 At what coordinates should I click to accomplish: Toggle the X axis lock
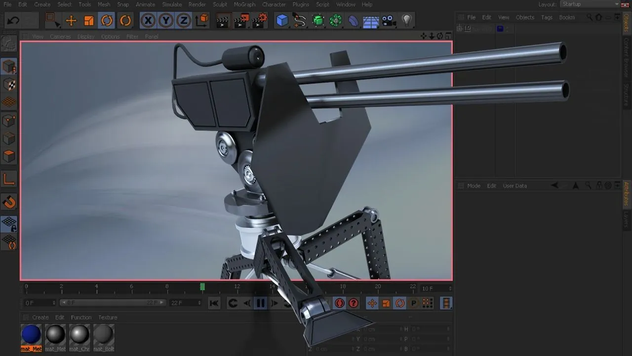(x=148, y=20)
